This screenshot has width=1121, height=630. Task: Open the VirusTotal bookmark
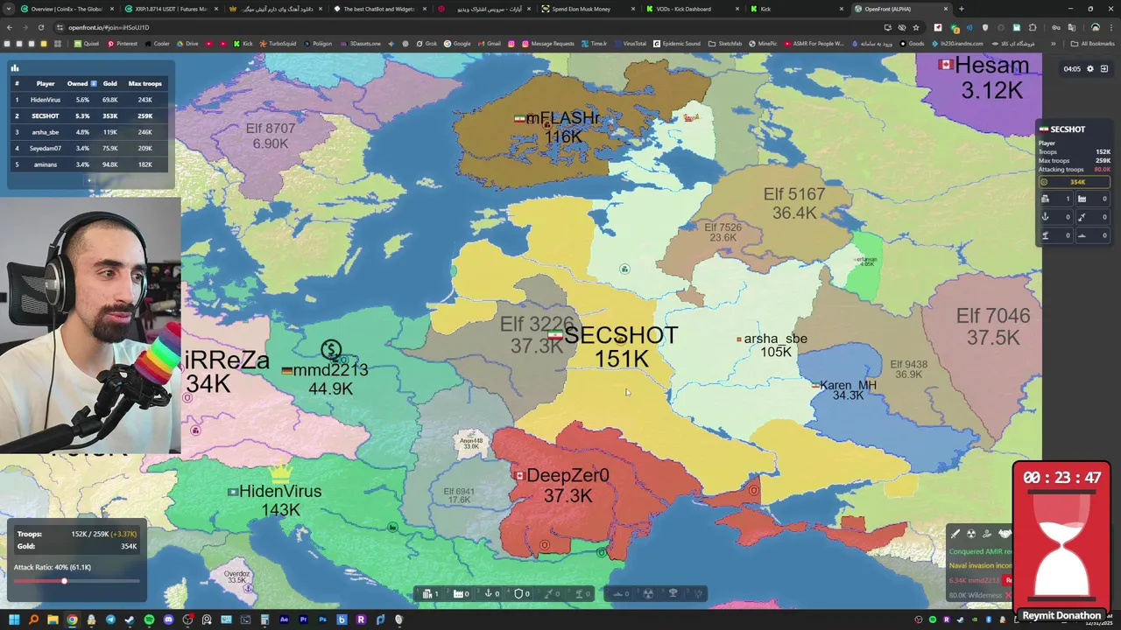[x=629, y=43]
